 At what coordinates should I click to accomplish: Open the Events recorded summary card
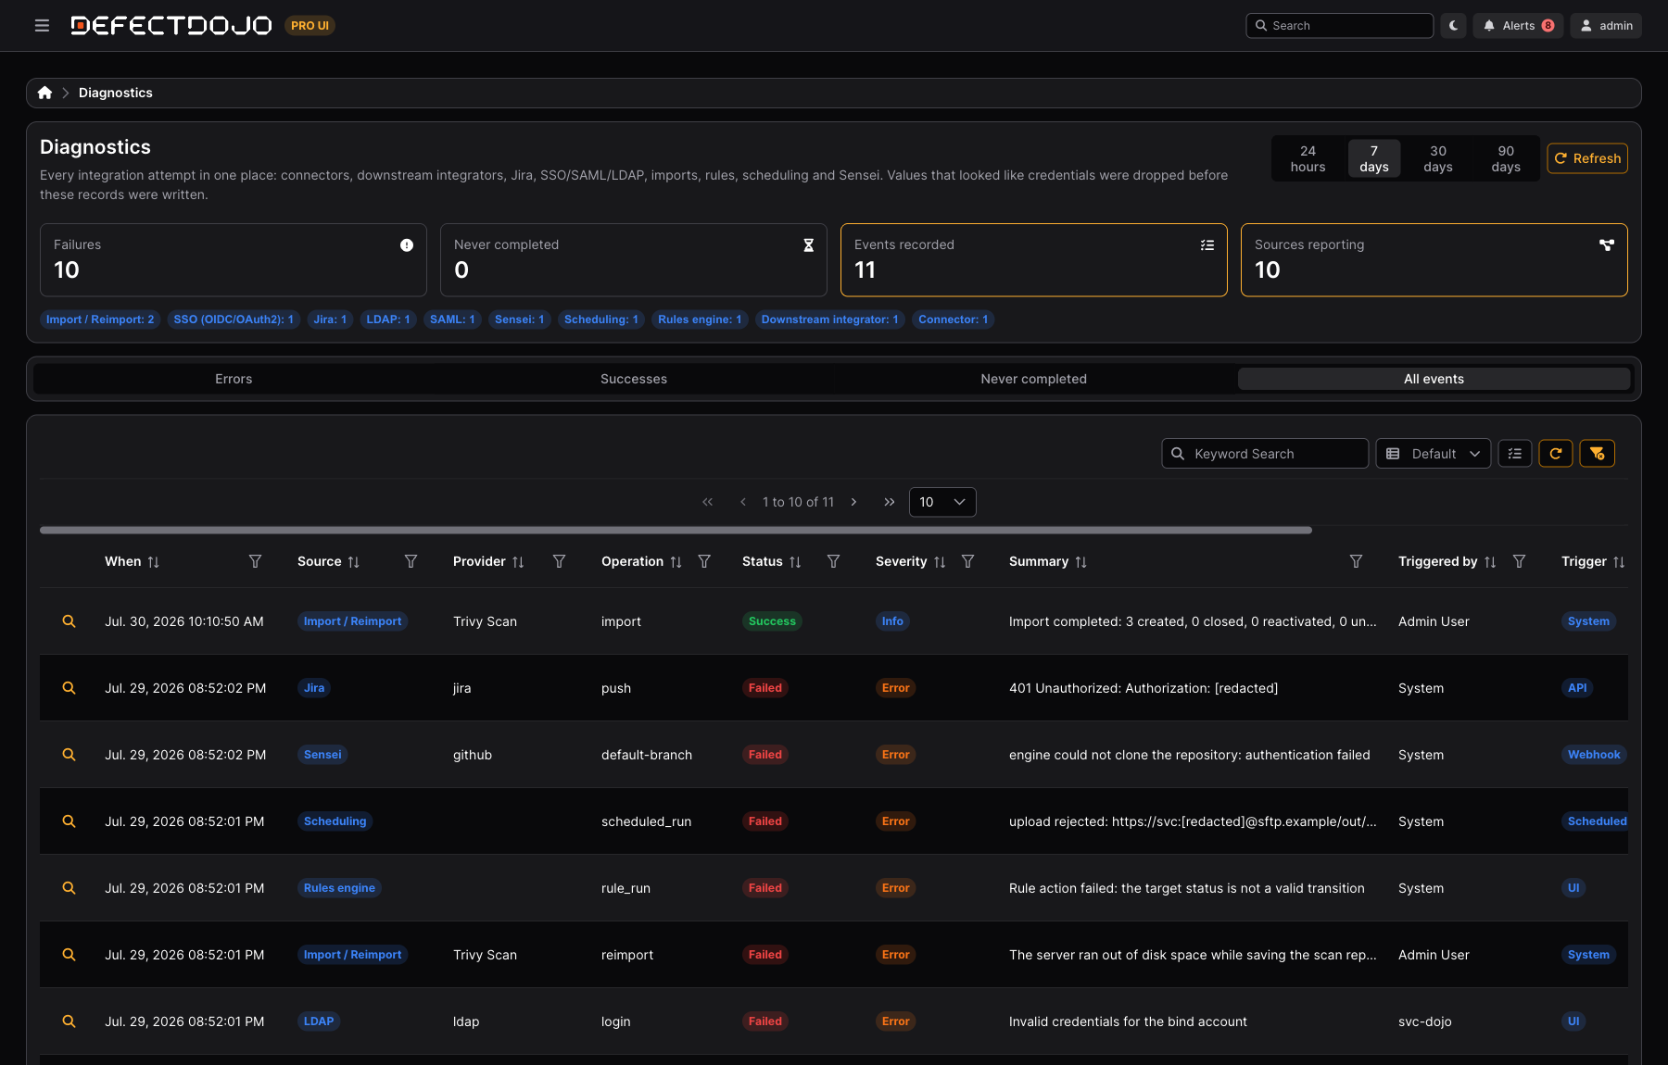[x=1034, y=259]
